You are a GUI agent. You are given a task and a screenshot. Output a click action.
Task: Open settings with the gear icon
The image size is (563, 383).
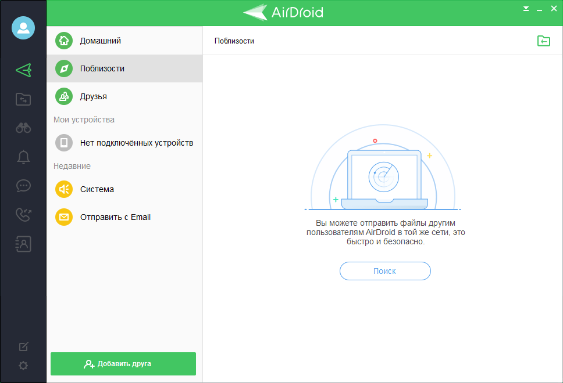(x=23, y=366)
